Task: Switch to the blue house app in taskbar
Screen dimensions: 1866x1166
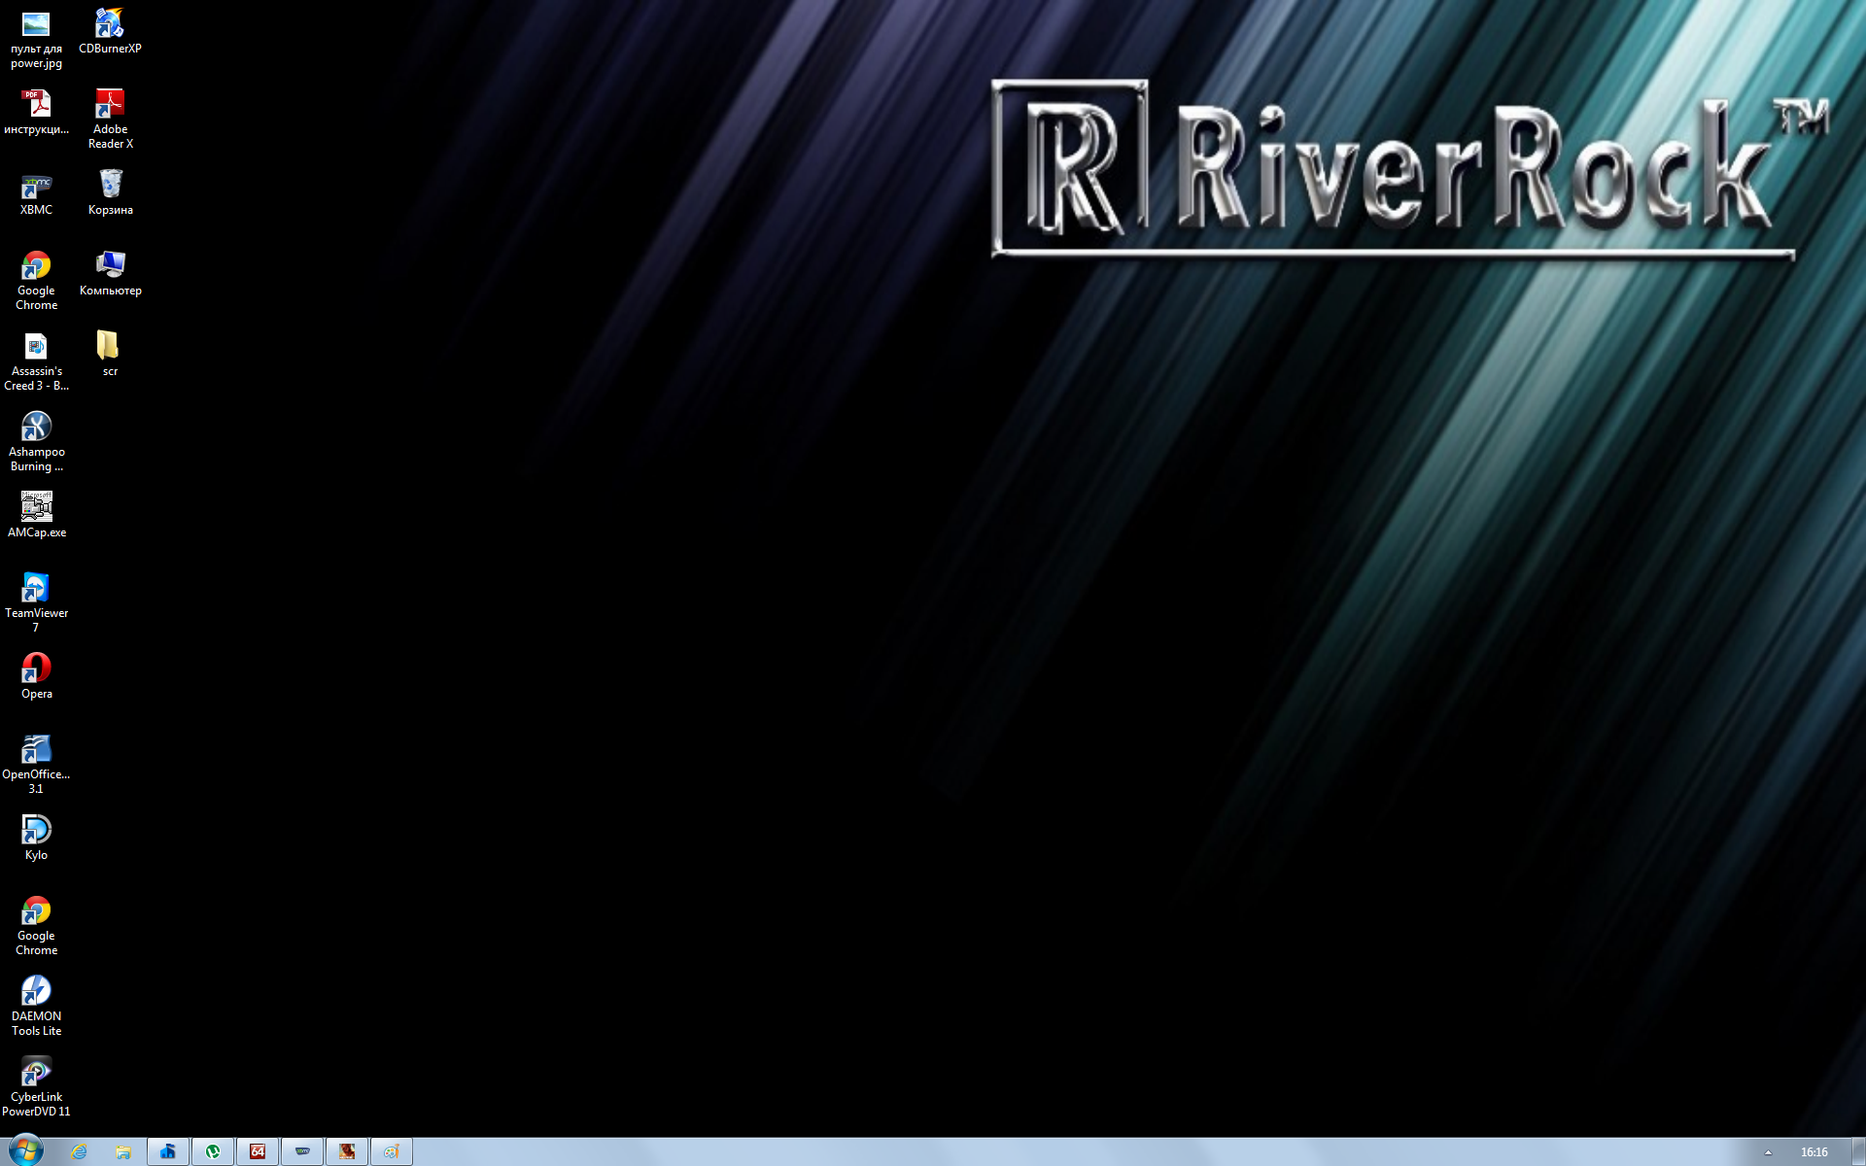Action: 168,1151
